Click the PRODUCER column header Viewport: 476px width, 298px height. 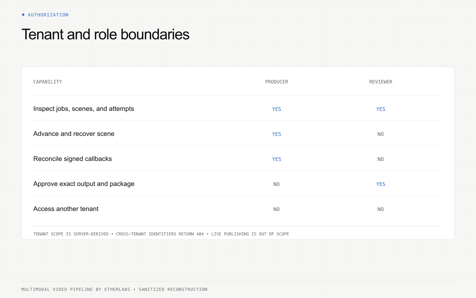pyautogui.click(x=277, y=82)
